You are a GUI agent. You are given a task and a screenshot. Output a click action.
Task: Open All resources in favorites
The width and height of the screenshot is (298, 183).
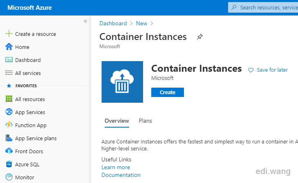[x=30, y=99]
